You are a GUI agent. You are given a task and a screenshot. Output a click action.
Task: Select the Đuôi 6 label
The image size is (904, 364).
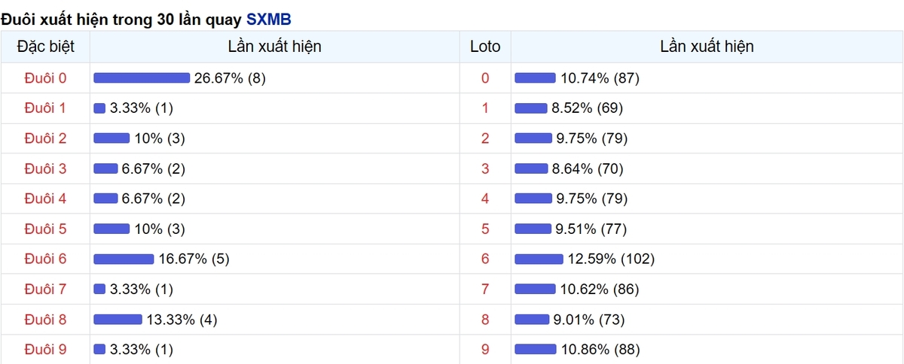tap(45, 259)
